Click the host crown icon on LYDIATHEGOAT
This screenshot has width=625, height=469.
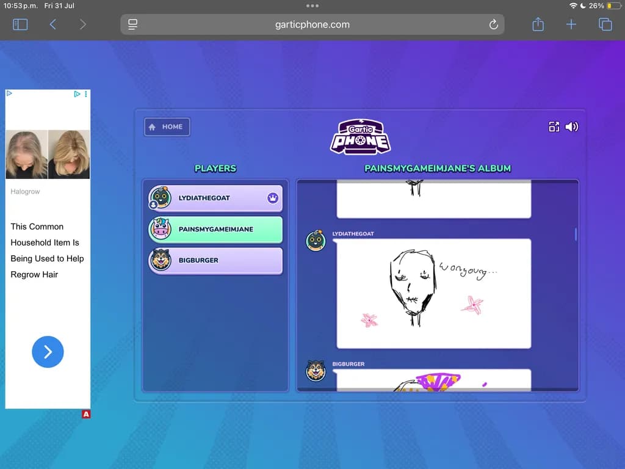[x=273, y=198]
